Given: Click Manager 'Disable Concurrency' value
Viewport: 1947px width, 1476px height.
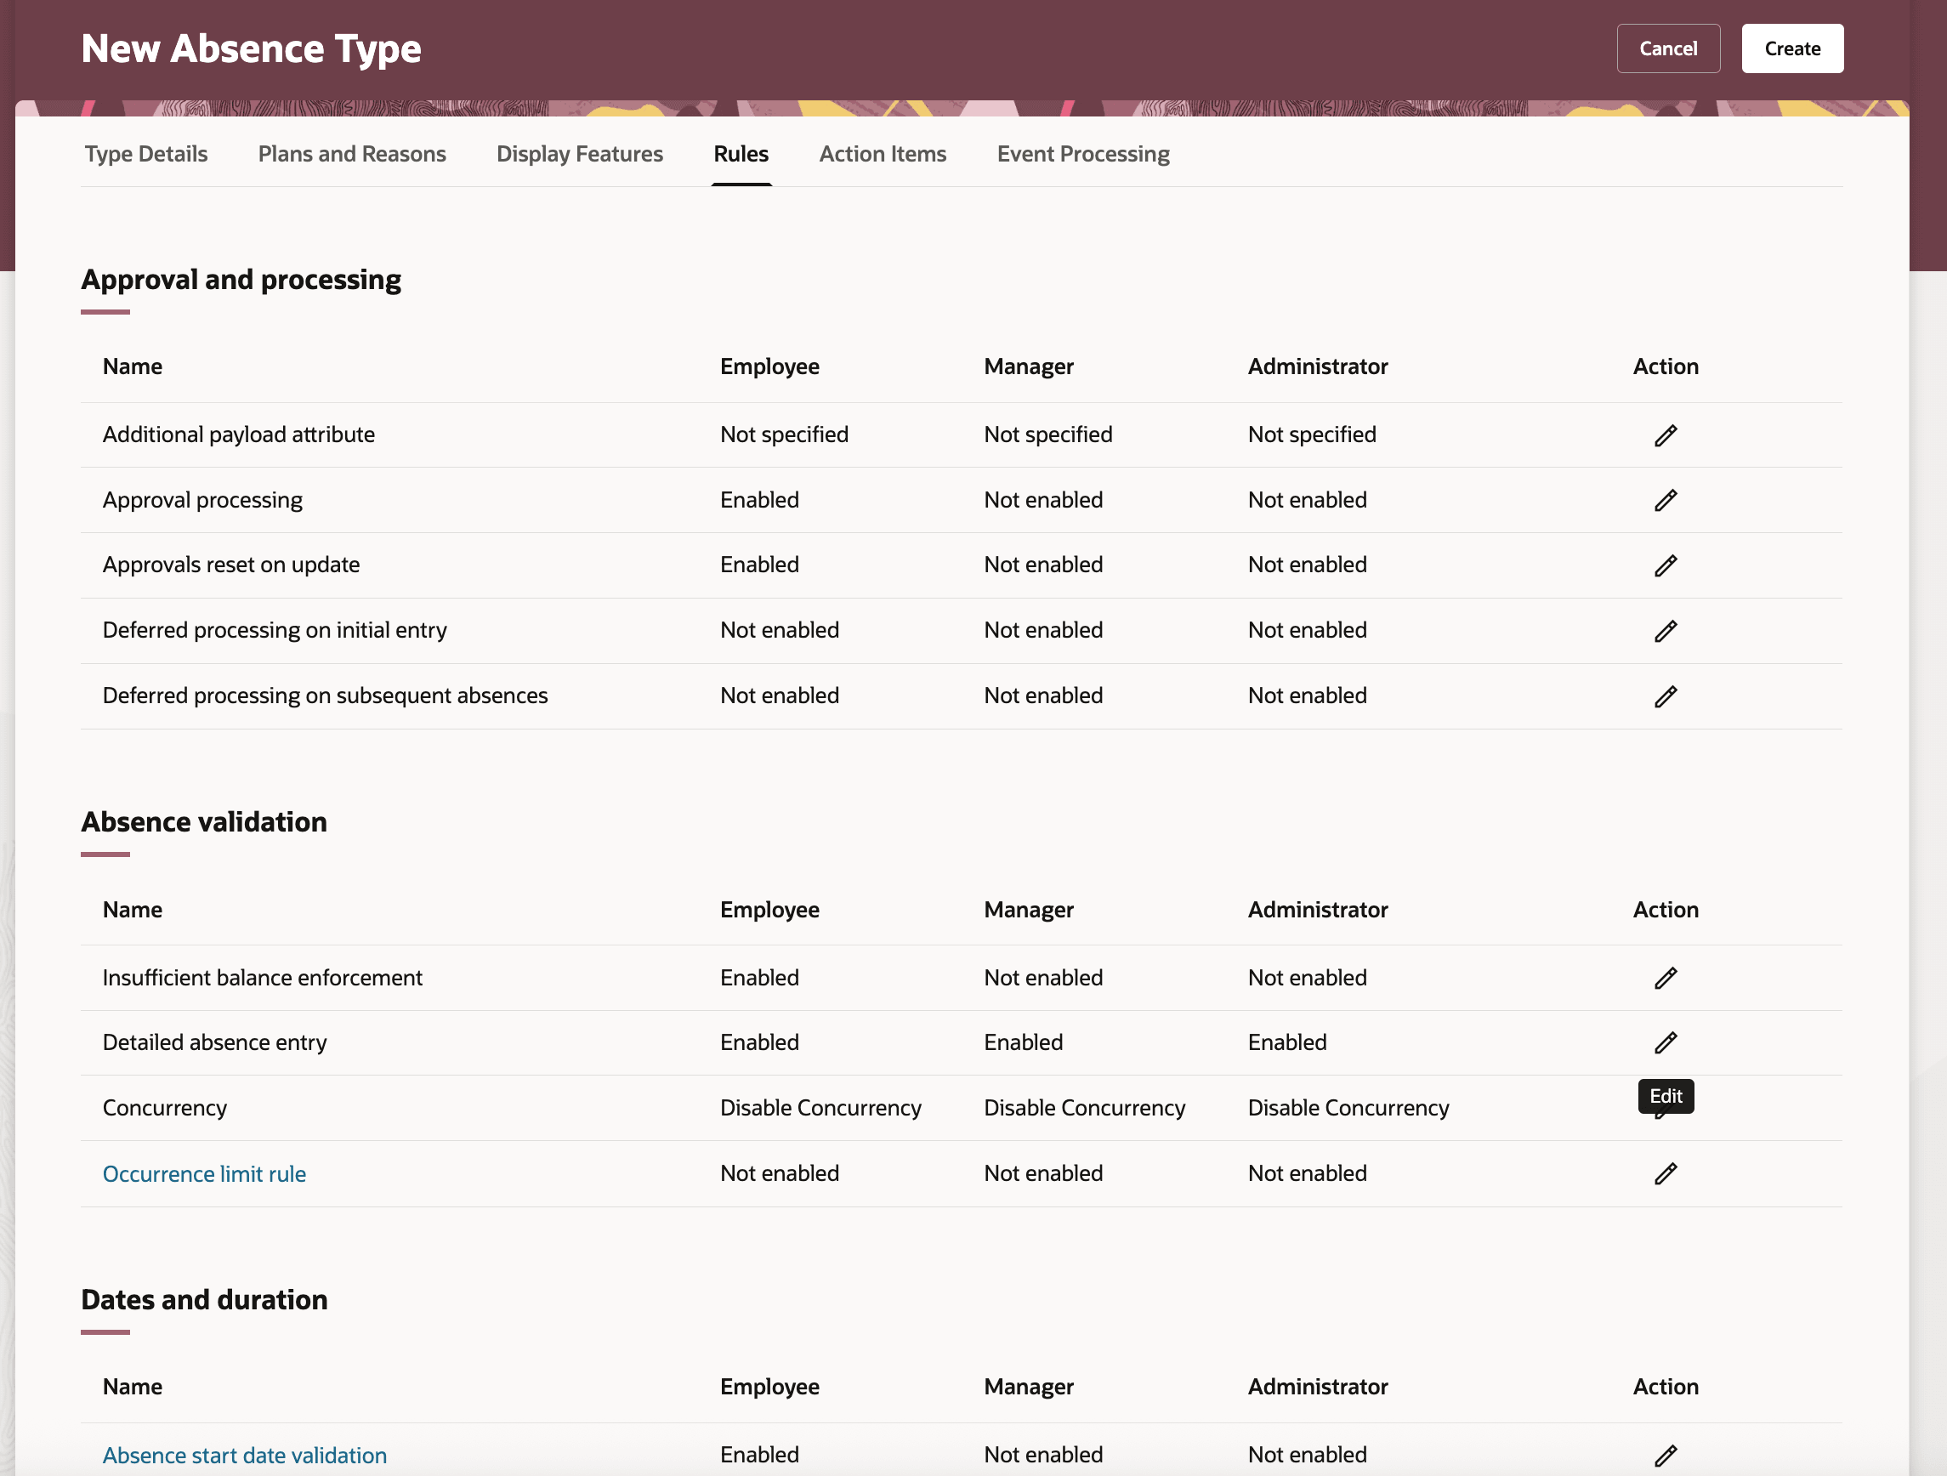Looking at the screenshot, I should click(1084, 1107).
